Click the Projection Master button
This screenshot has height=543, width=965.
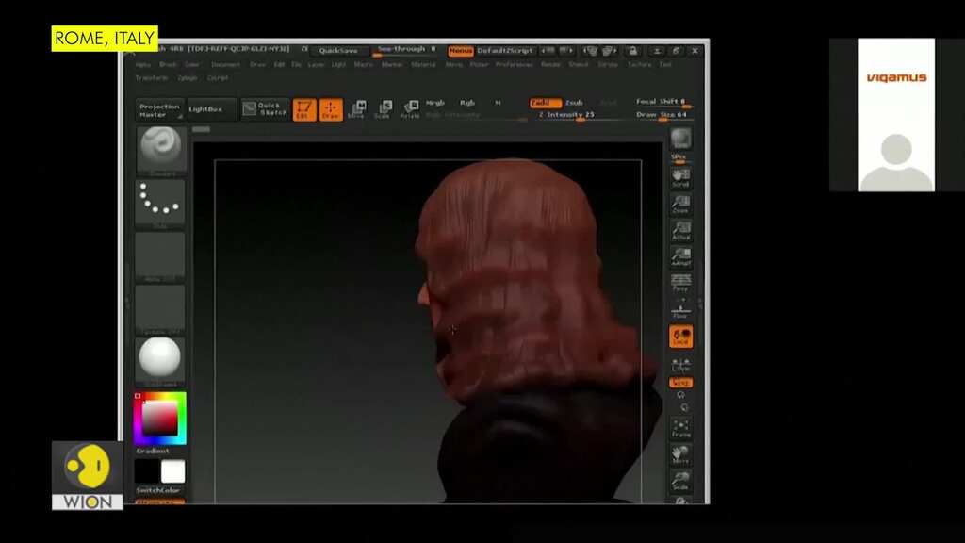coord(159,110)
